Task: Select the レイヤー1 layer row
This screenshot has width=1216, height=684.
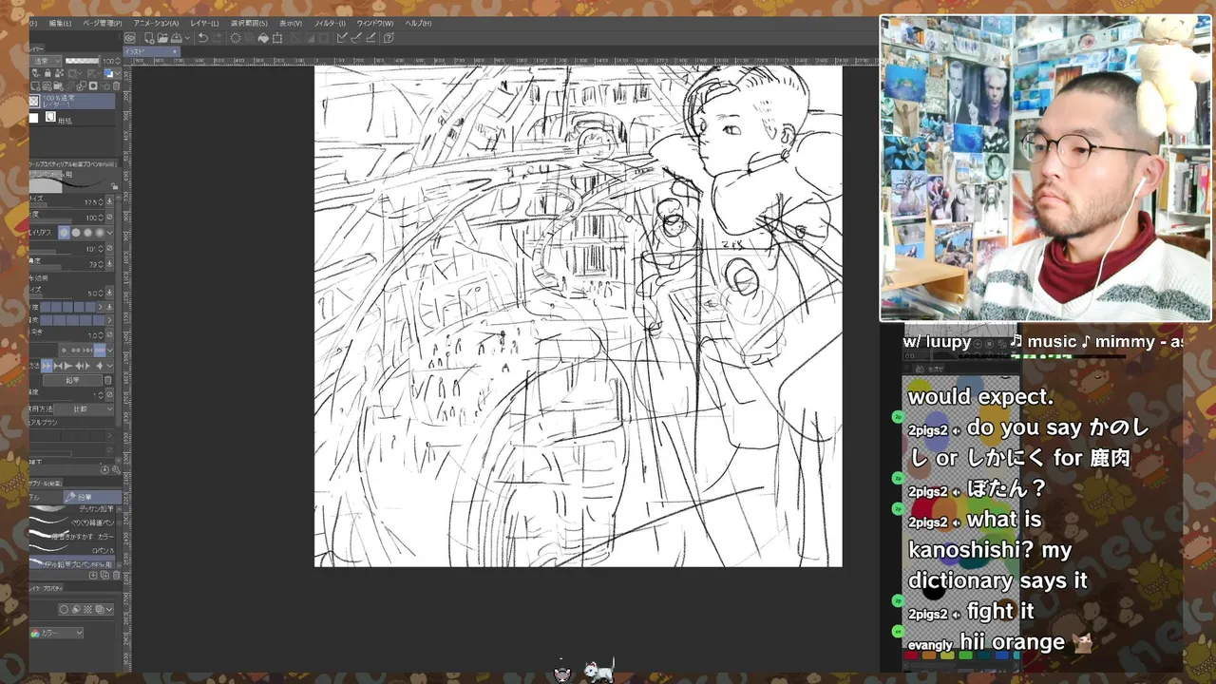Action: (x=72, y=101)
